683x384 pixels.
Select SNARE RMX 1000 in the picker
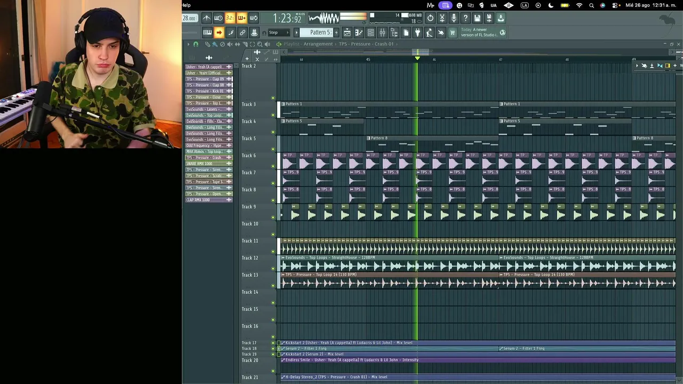[209, 164]
